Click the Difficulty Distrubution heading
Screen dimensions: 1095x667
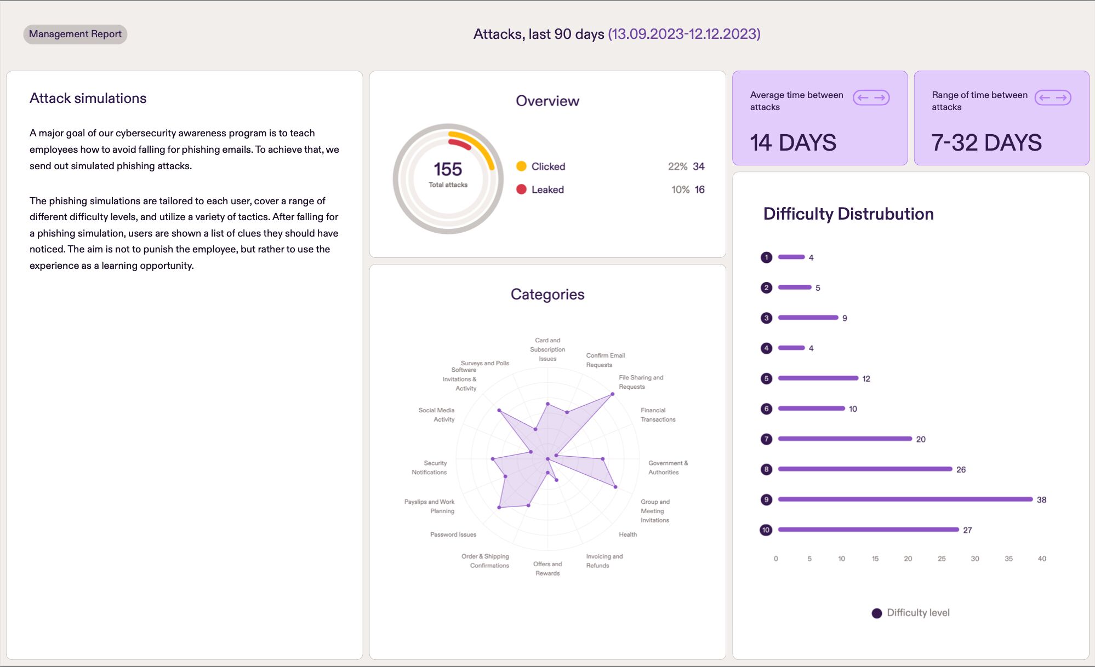click(848, 214)
